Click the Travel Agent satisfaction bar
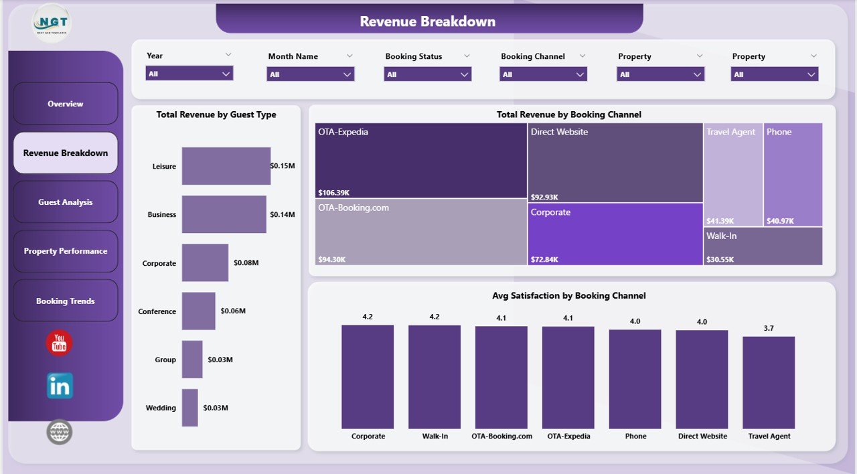The height and width of the screenshot is (474, 857). click(x=769, y=382)
